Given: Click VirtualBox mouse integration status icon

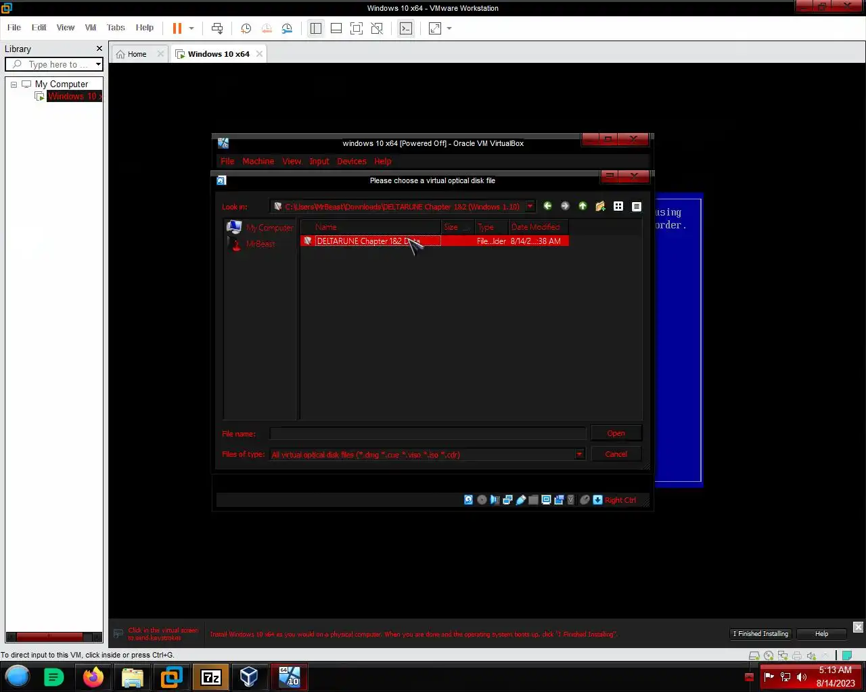Looking at the screenshot, I should [585, 500].
